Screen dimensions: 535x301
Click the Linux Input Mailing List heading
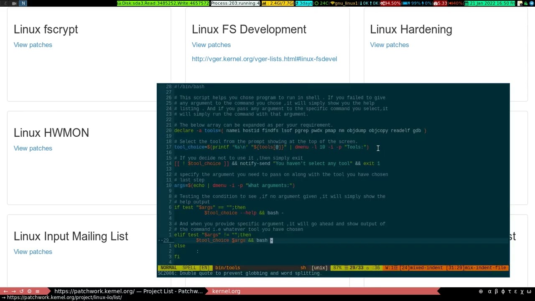pyautogui.click(x=71, y=236)
